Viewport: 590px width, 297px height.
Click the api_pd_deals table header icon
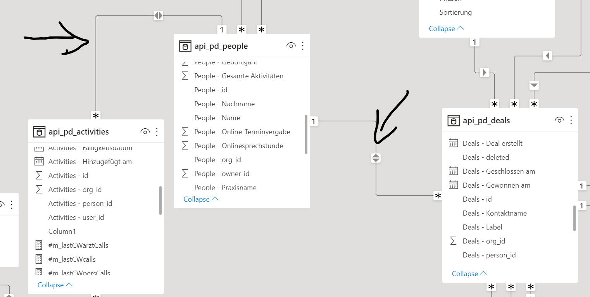454,121
